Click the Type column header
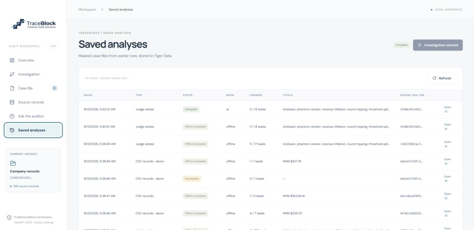 click(138, 95)
